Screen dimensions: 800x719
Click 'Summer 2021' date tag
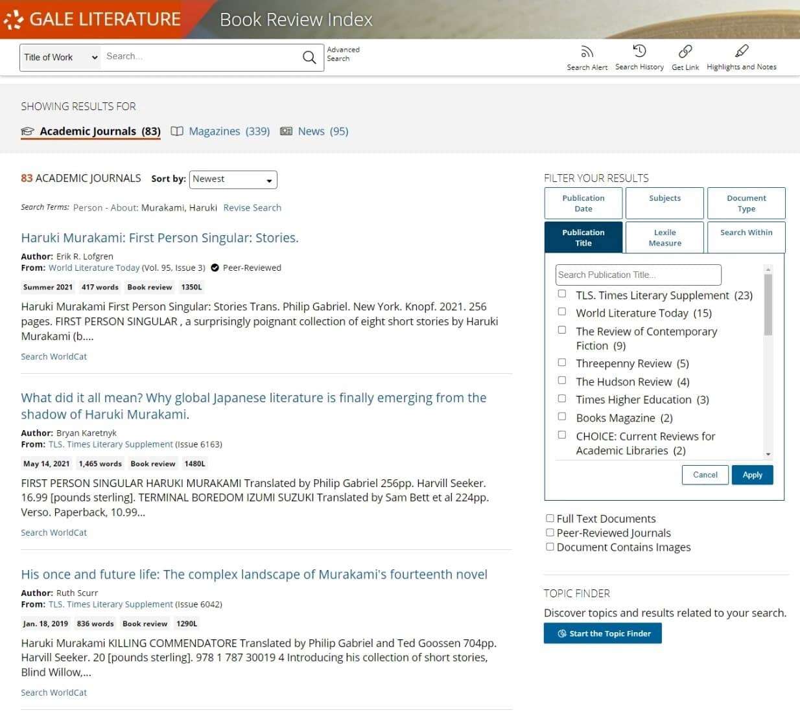pyautogui.click(x=48, y=288)
